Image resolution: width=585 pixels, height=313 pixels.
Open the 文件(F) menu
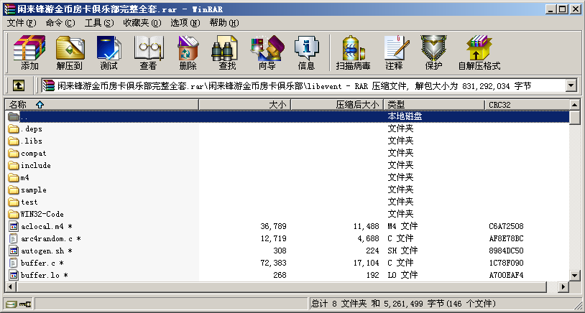pyautogui.click(x=22, y=23)
